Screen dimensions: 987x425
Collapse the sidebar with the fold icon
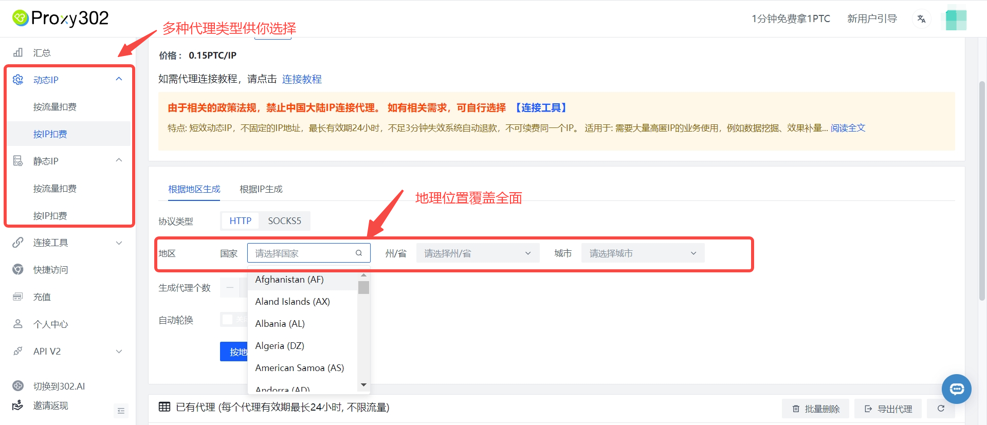click(x=121, y=411)
